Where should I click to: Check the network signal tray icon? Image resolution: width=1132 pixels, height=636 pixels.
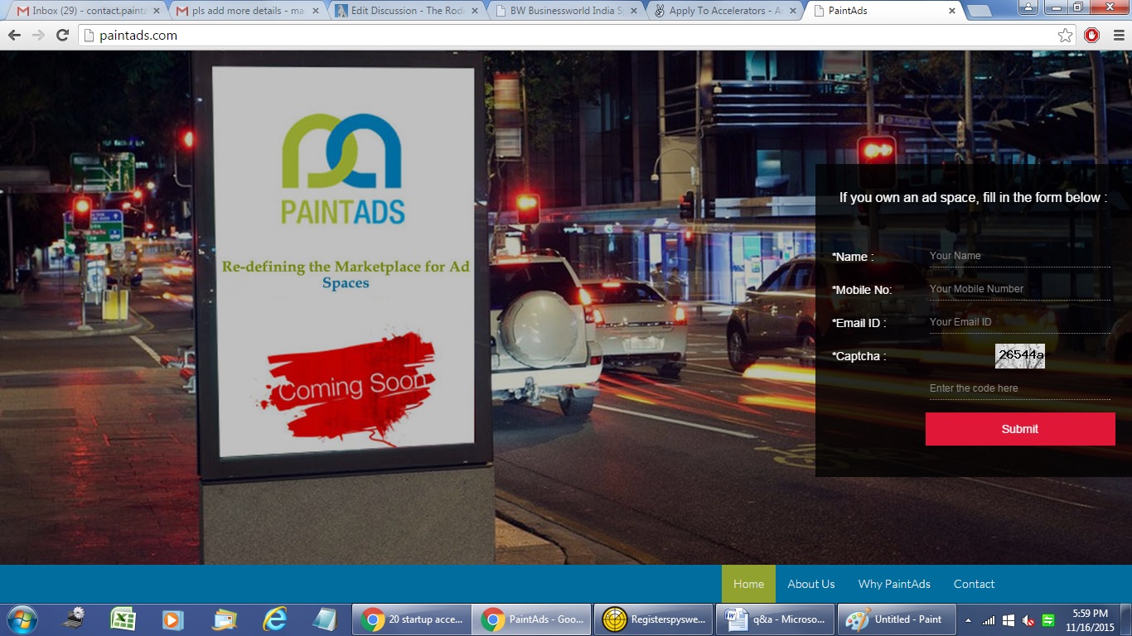(989, 620)
